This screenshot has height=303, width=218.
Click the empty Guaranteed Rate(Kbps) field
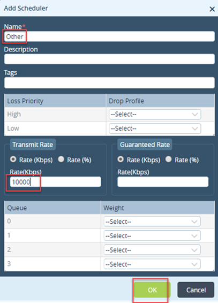pos(163,182)
